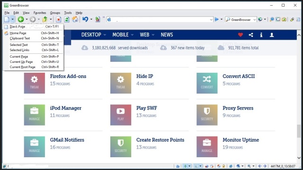Open the Home page house icon
Viewport: 303px width, 170px height.
(x=75, y=19)
